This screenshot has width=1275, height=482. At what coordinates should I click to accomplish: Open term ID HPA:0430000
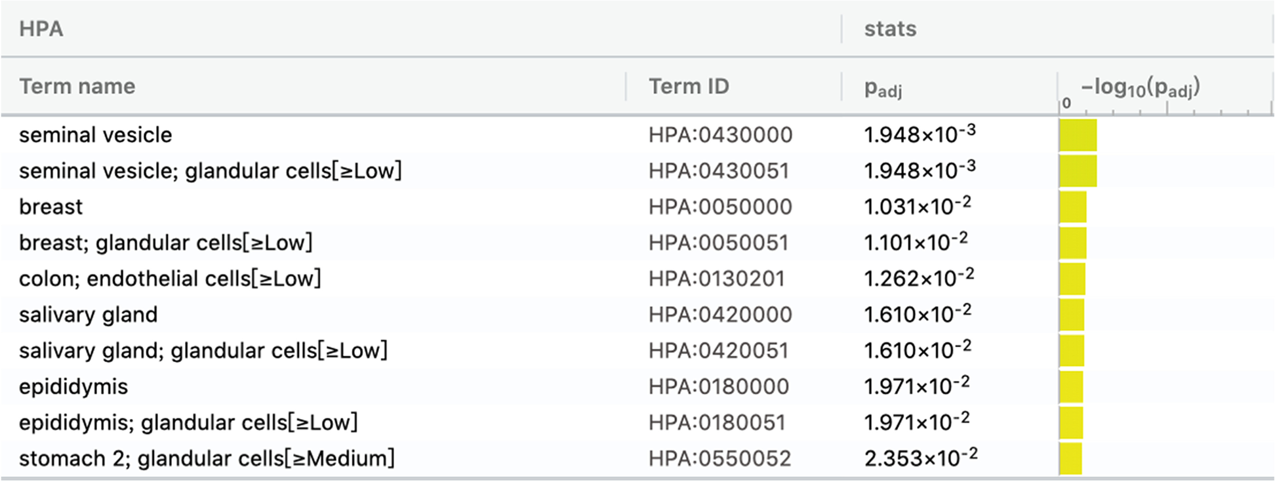720,134
